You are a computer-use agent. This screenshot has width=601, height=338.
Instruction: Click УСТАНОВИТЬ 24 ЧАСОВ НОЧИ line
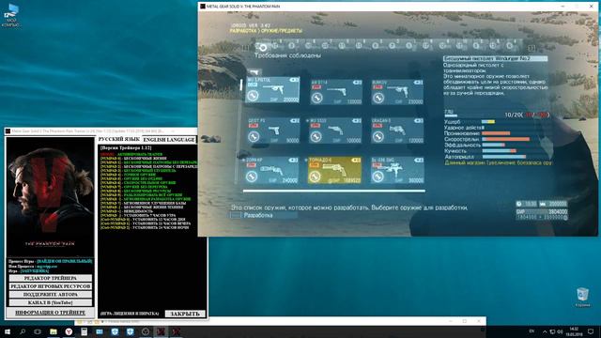coord(146,227)
